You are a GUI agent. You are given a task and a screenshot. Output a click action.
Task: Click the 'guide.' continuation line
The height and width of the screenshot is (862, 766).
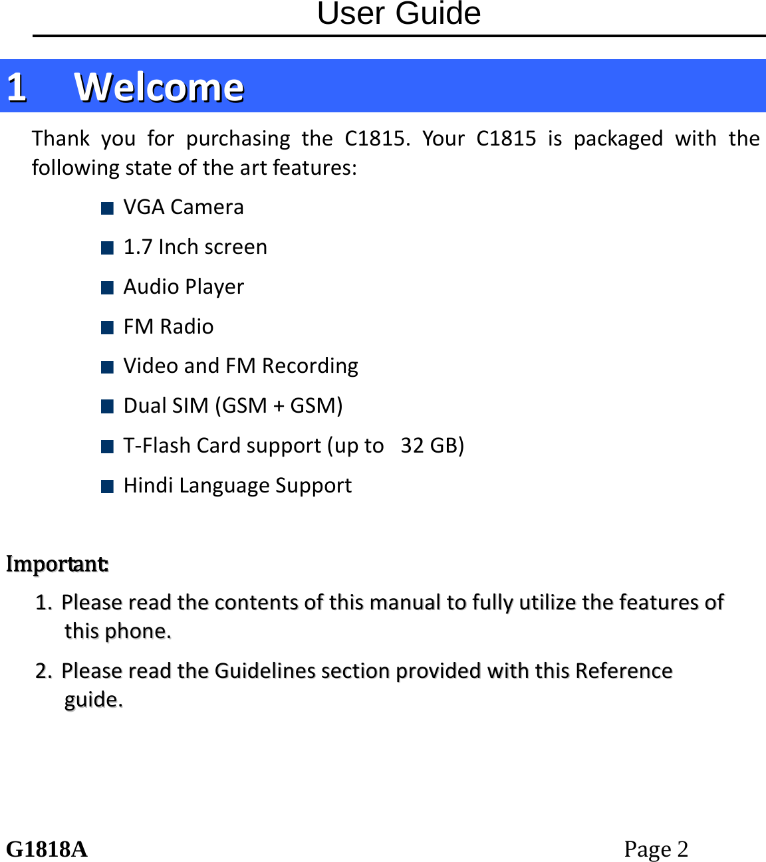click(94, 700)
